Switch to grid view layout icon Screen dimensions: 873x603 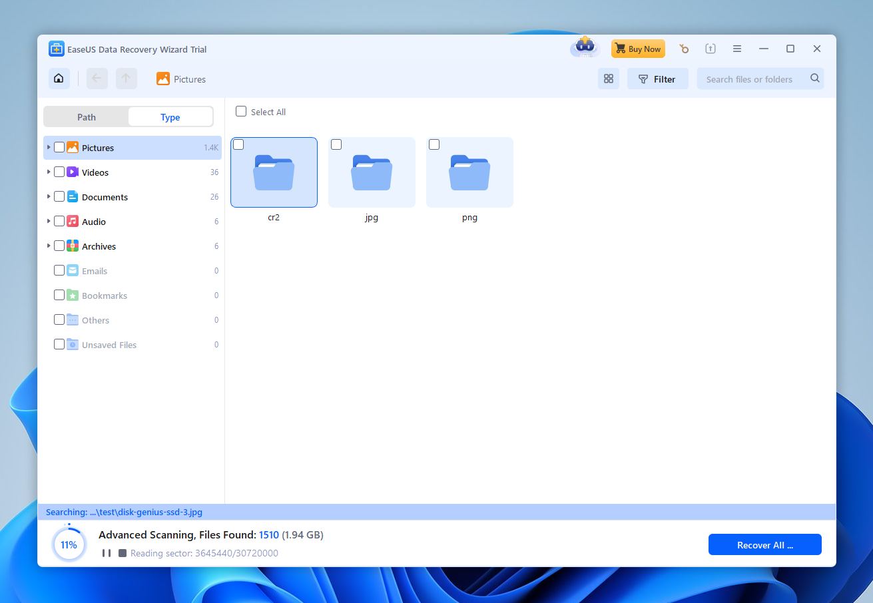point(608,79)
